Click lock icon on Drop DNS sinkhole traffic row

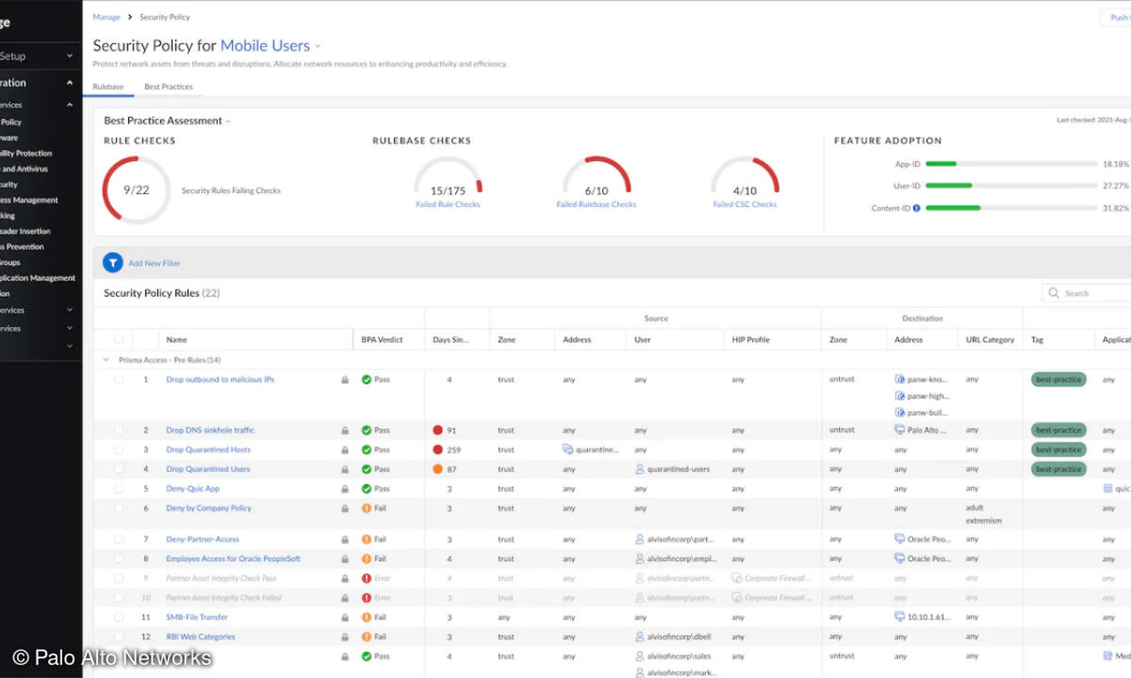click(345, 430)
